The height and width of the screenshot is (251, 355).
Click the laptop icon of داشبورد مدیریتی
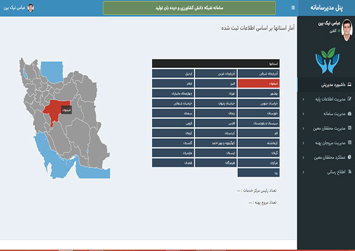click(349, 85)
